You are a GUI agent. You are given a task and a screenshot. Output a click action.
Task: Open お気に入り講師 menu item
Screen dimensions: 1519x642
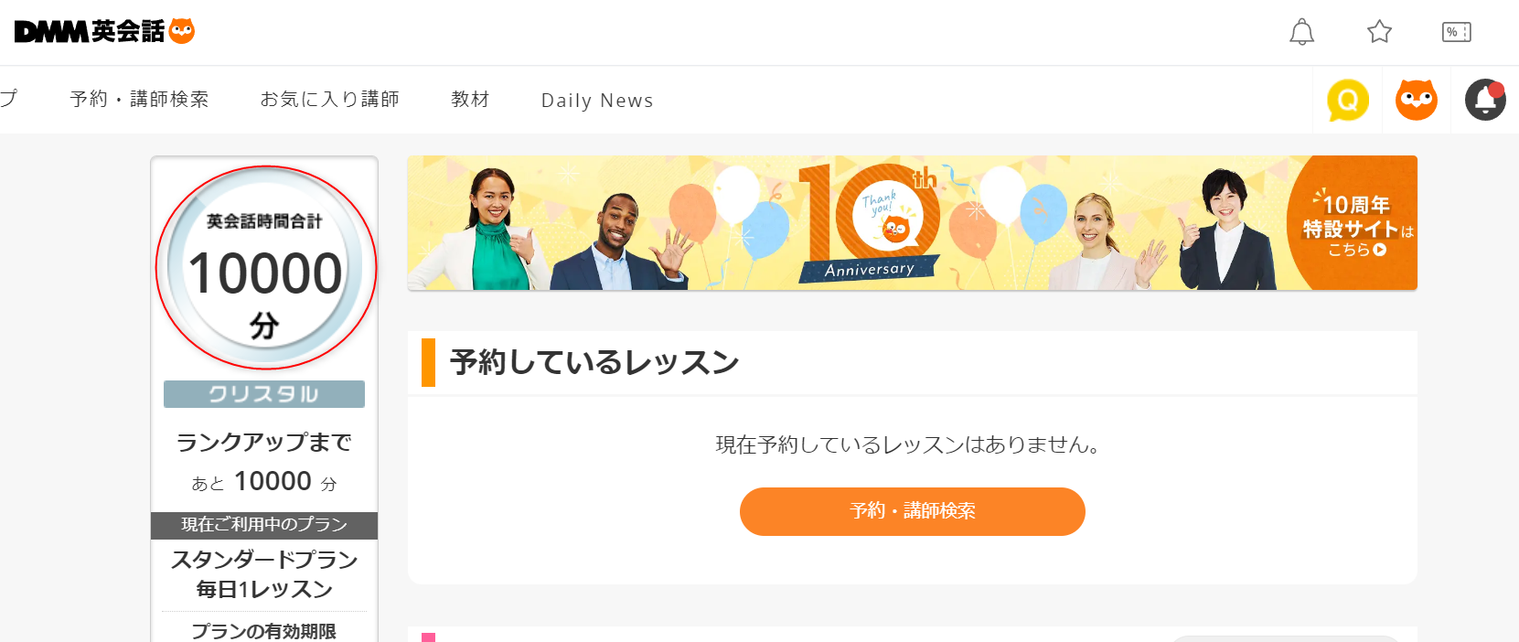[x=329, y=99]
